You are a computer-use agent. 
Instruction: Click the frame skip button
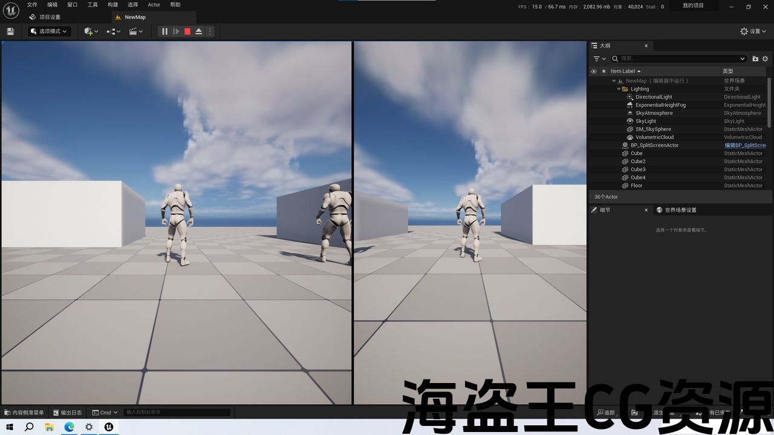tap(176, 31)
